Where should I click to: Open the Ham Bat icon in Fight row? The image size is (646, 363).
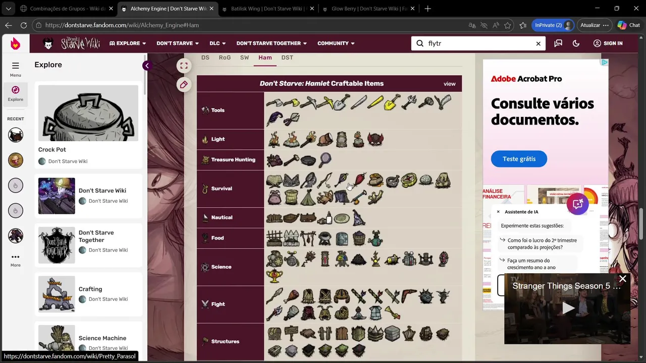click(291, 296)
